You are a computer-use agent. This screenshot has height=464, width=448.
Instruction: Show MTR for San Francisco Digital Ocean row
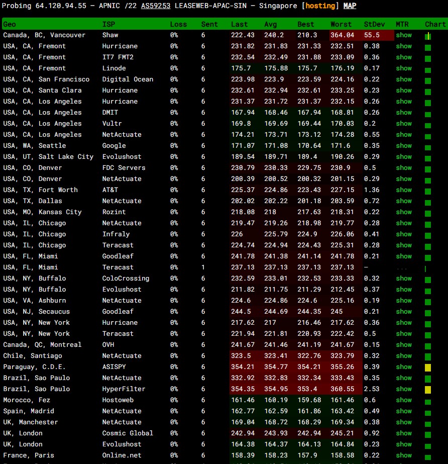tap(404, 79)
